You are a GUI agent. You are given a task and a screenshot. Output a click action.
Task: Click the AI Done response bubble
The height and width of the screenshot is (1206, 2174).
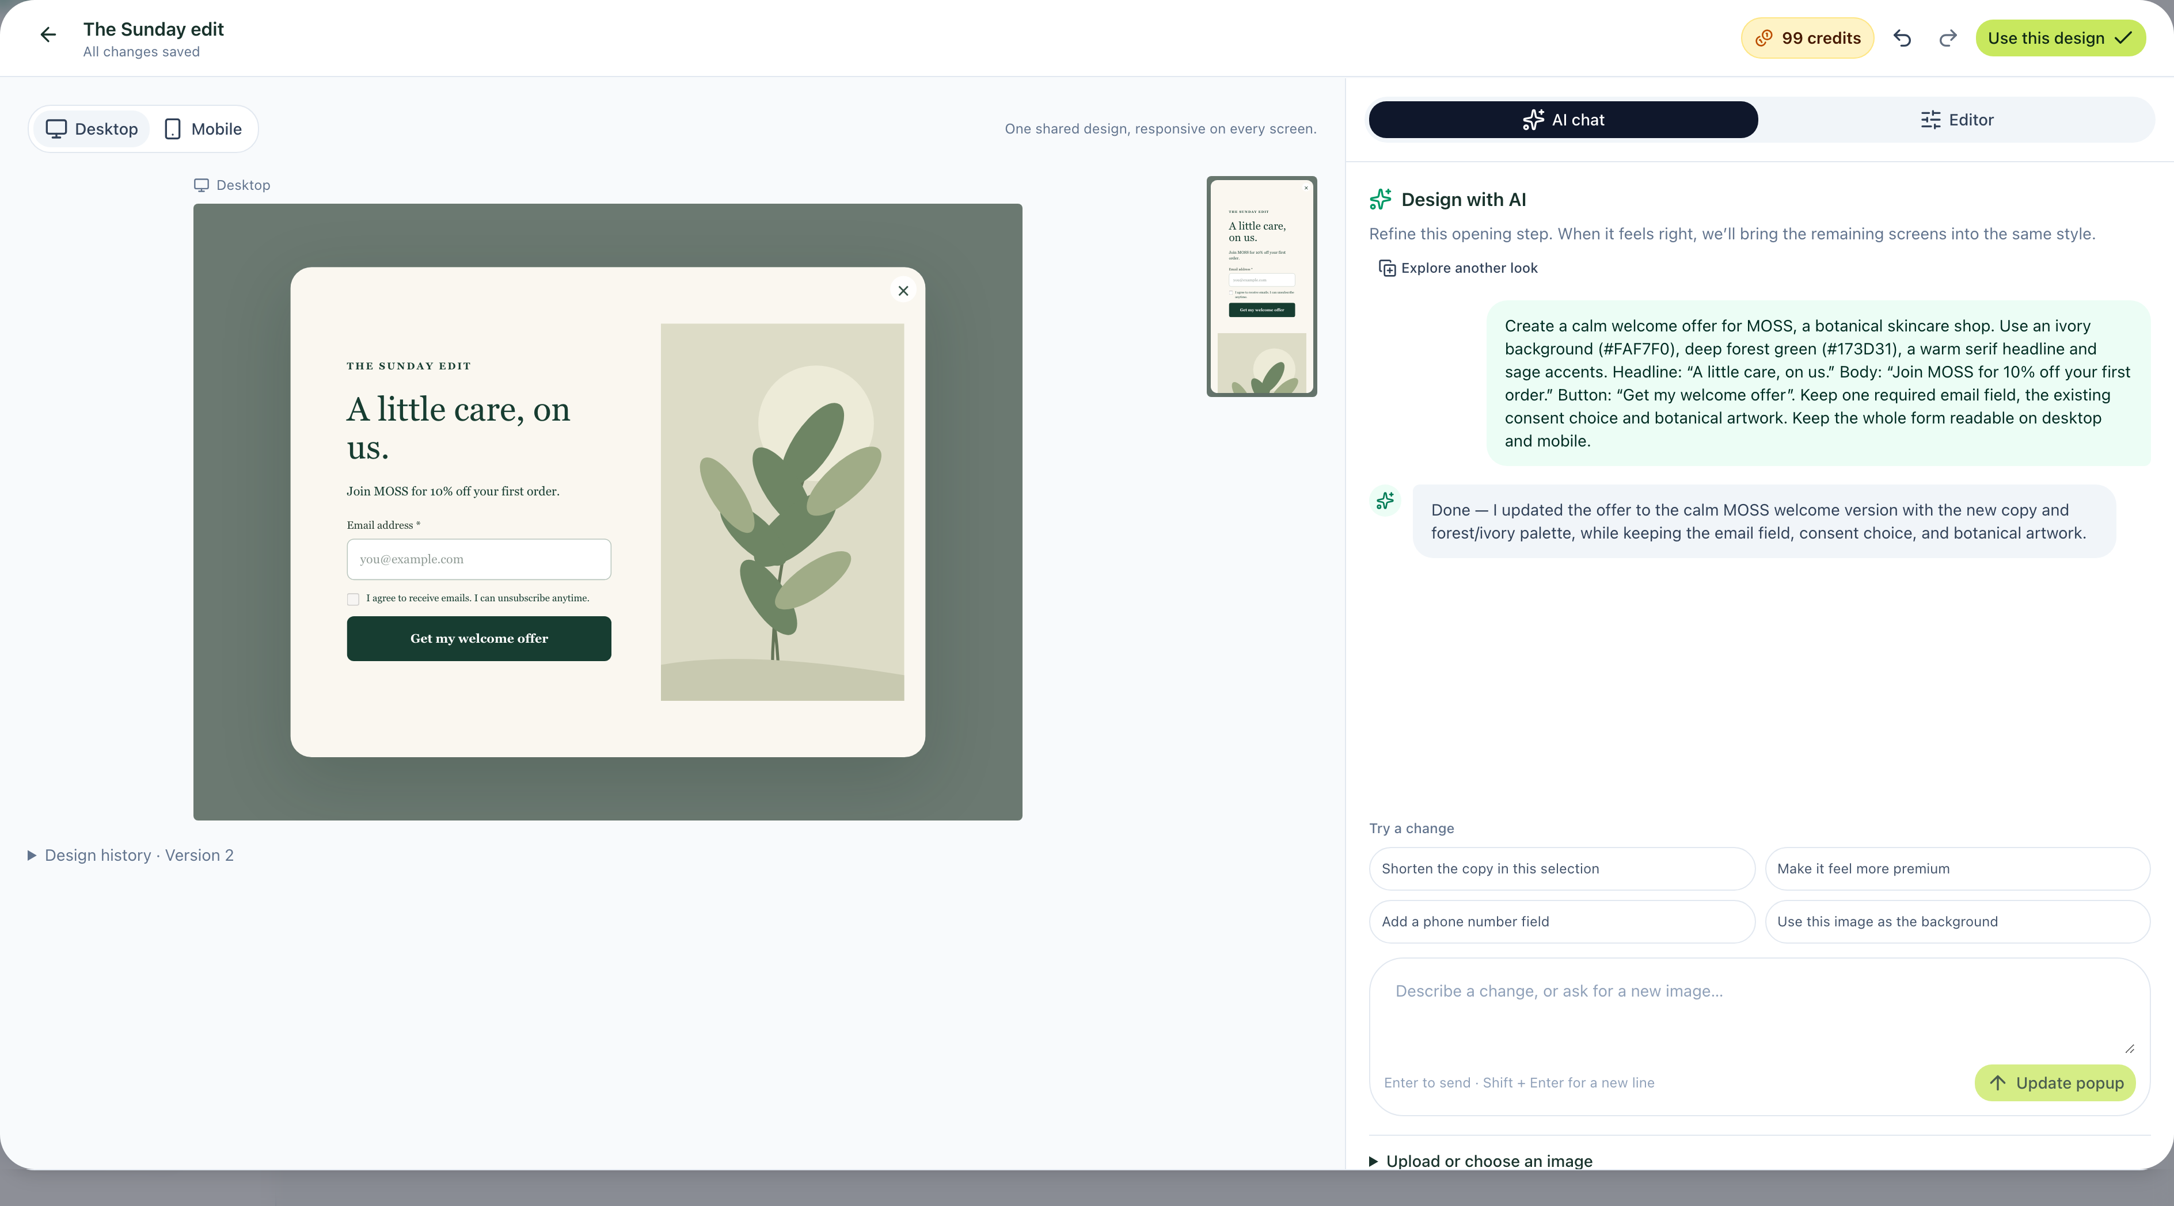click(1764, 521)
